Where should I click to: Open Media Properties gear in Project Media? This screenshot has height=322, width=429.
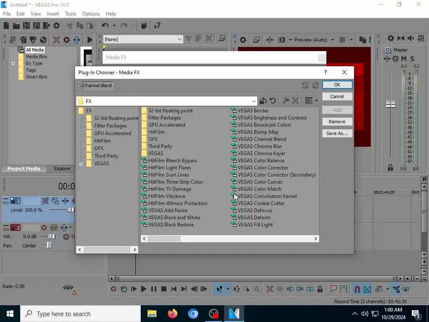click(x=67, y=40)
